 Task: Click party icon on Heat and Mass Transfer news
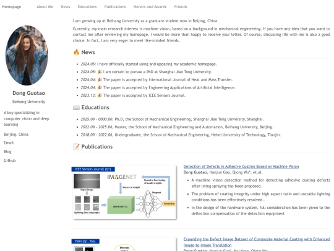(100, 80)
